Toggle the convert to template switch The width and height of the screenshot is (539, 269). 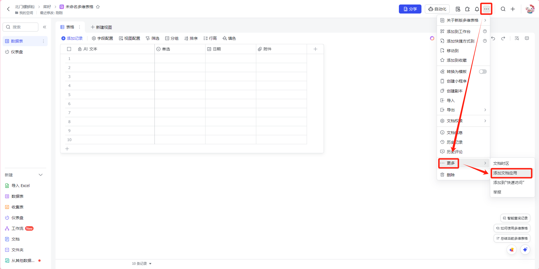[483, 72]
